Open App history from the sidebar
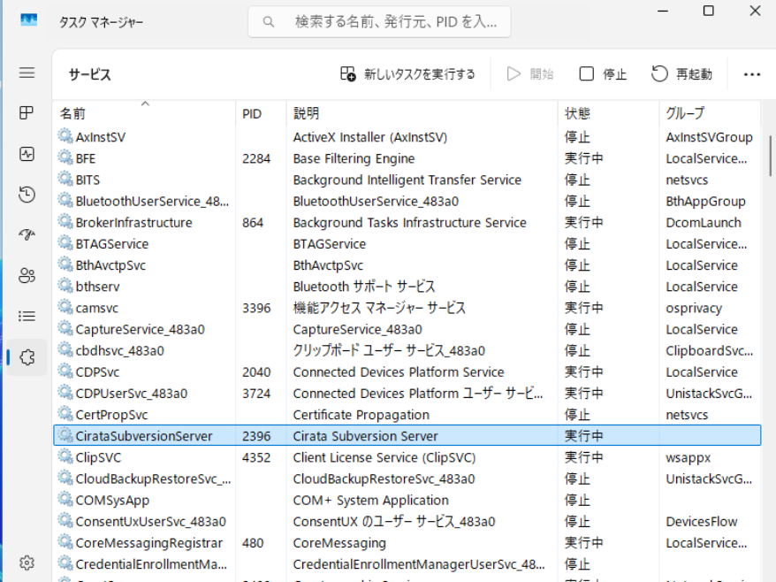This screenshot has width=776, height=582. pos(27,195)
